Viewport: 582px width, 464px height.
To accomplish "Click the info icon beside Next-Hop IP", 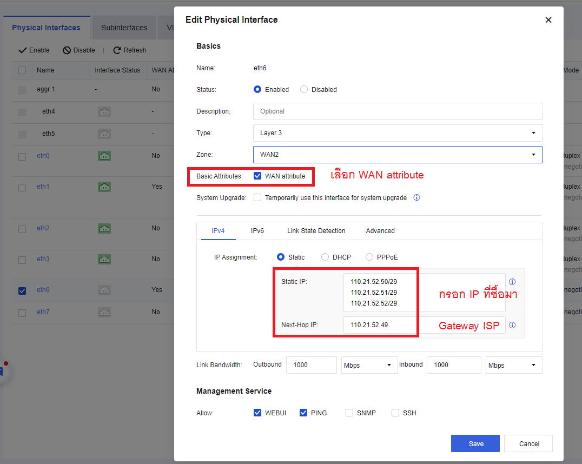I will (x=512, y=325).
